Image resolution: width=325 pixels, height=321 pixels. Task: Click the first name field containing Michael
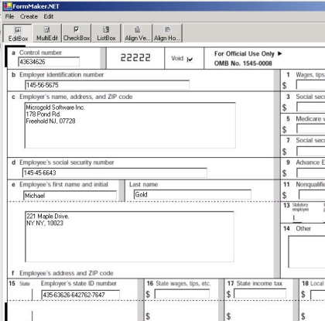[70, 195]
